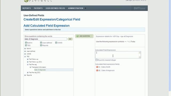
Task: Expand the Built-in tree node
Action: [x=25, y=49]
